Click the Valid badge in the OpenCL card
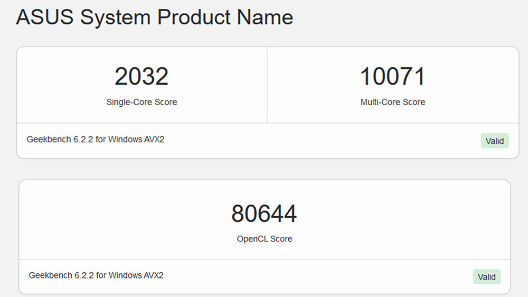Screen dimensions: 528x297 coord(487,277)
